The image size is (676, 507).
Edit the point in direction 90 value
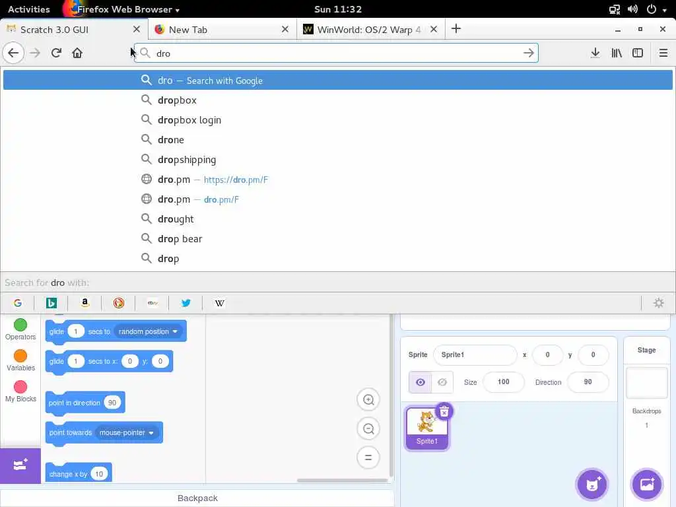tap(112, 403)
